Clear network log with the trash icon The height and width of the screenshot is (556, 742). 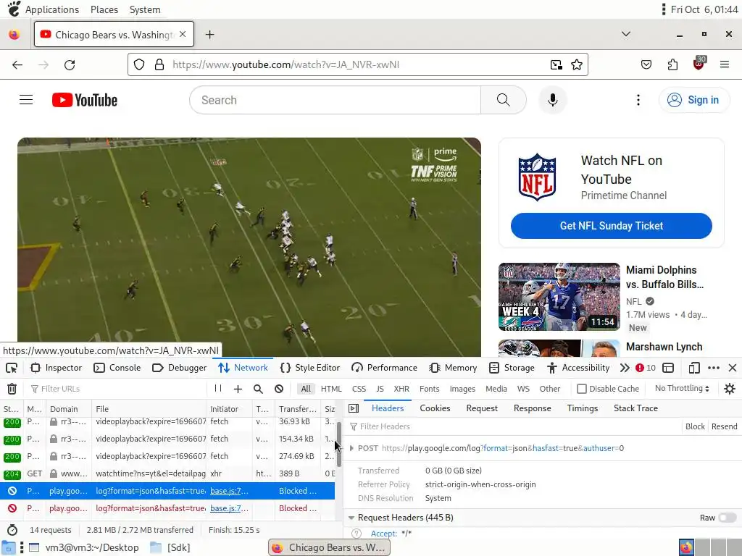tap(12, 389)
